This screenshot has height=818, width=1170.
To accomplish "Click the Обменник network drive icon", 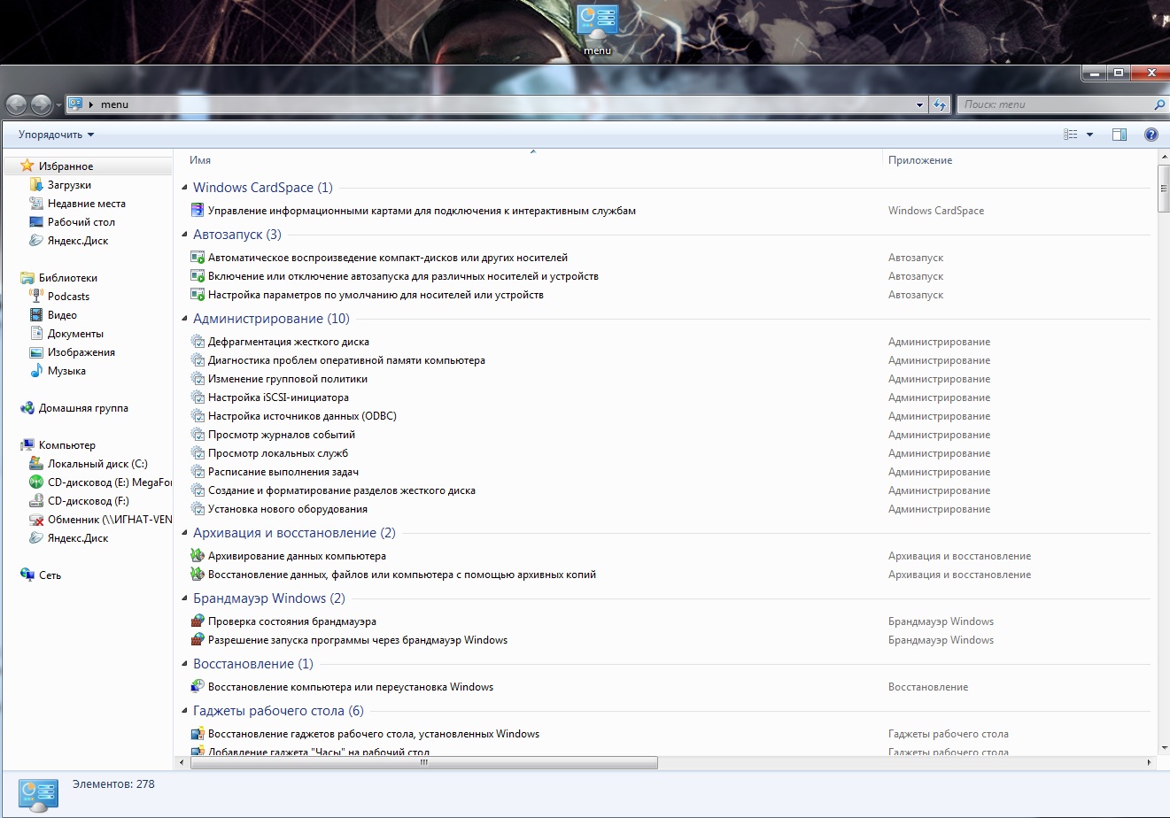I will pyautogui.click(x=36, y=520).
